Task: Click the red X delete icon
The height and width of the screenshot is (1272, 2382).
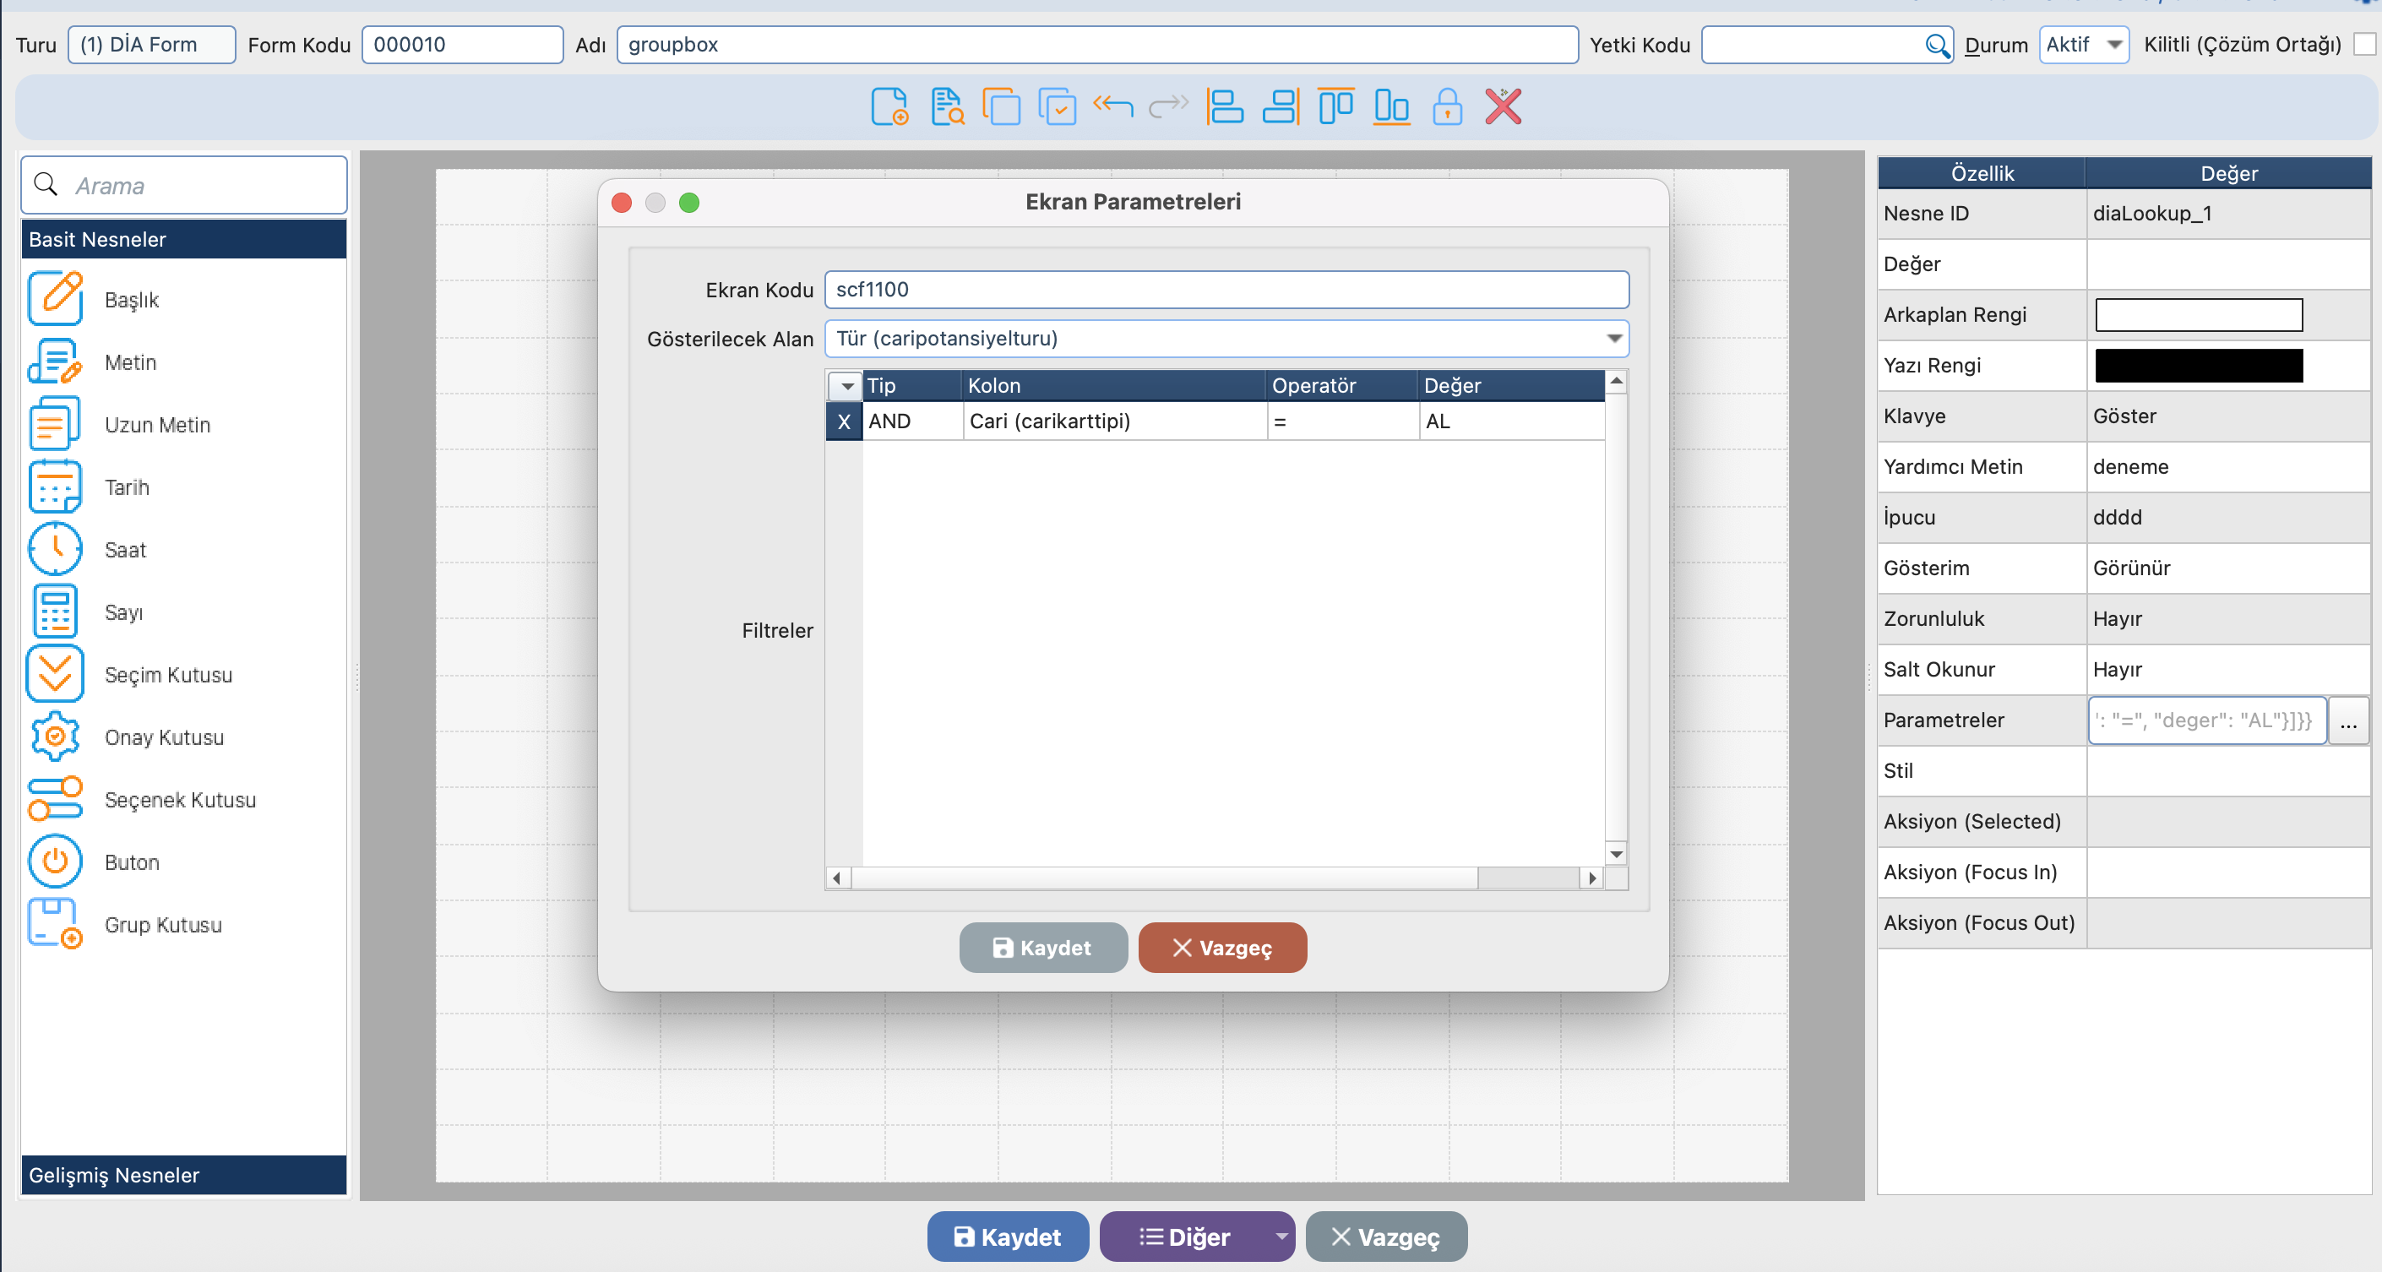Action: (x=1503, y=107)
